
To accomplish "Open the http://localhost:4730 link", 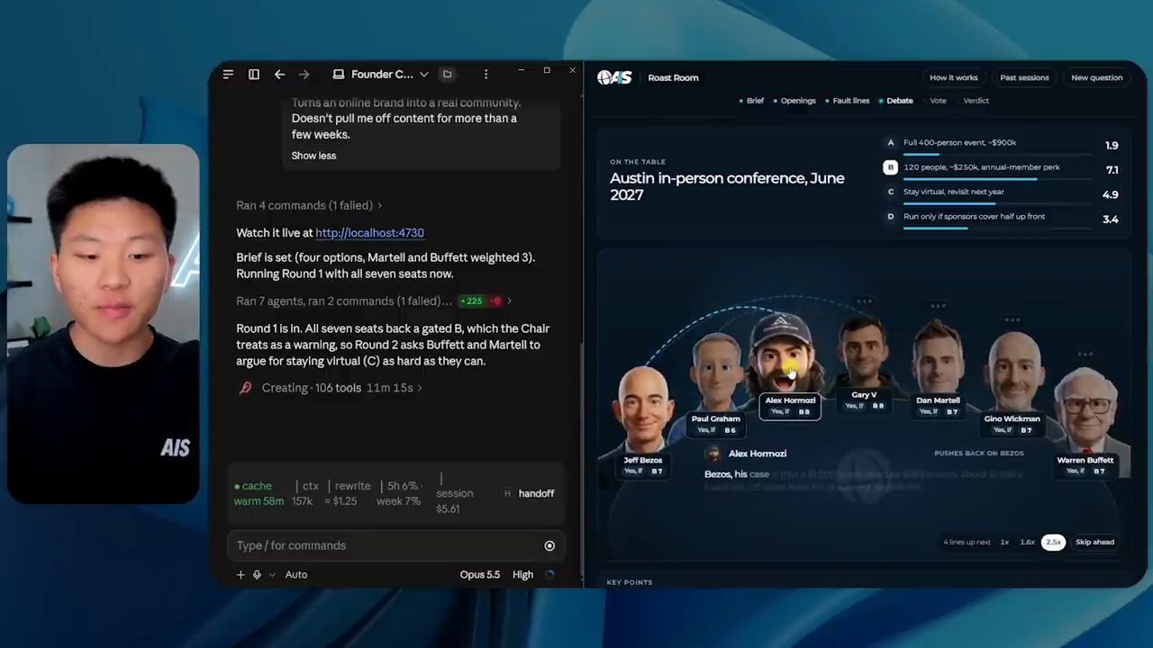I will pyautogui.click(x=369, y=232).
